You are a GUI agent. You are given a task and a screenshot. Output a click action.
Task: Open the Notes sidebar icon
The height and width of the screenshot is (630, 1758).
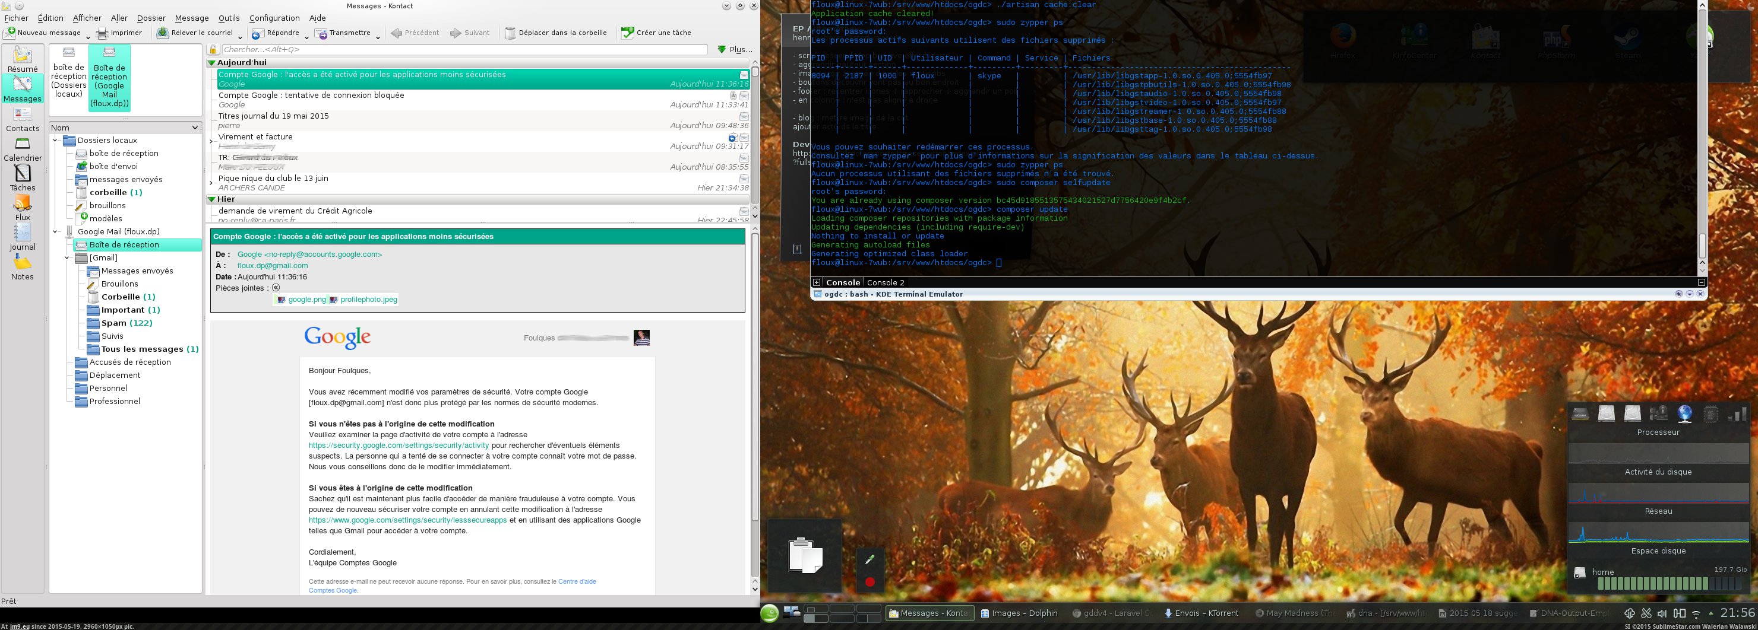(x=23, y=262)
